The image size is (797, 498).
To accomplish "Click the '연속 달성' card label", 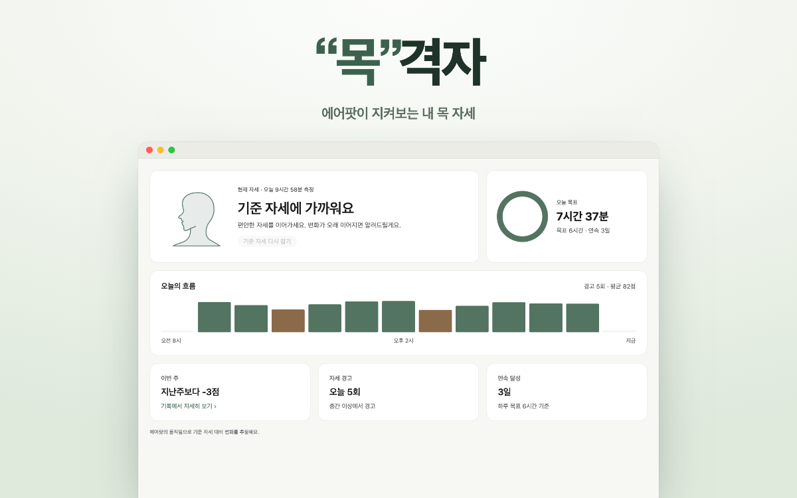I will point(509,378).
